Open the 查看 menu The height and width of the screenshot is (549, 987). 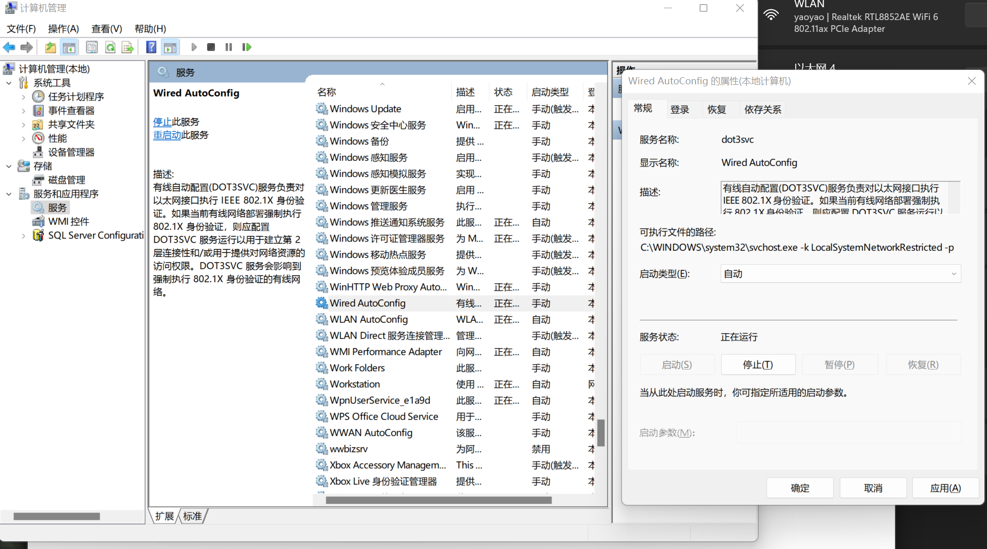click(106, 29)
